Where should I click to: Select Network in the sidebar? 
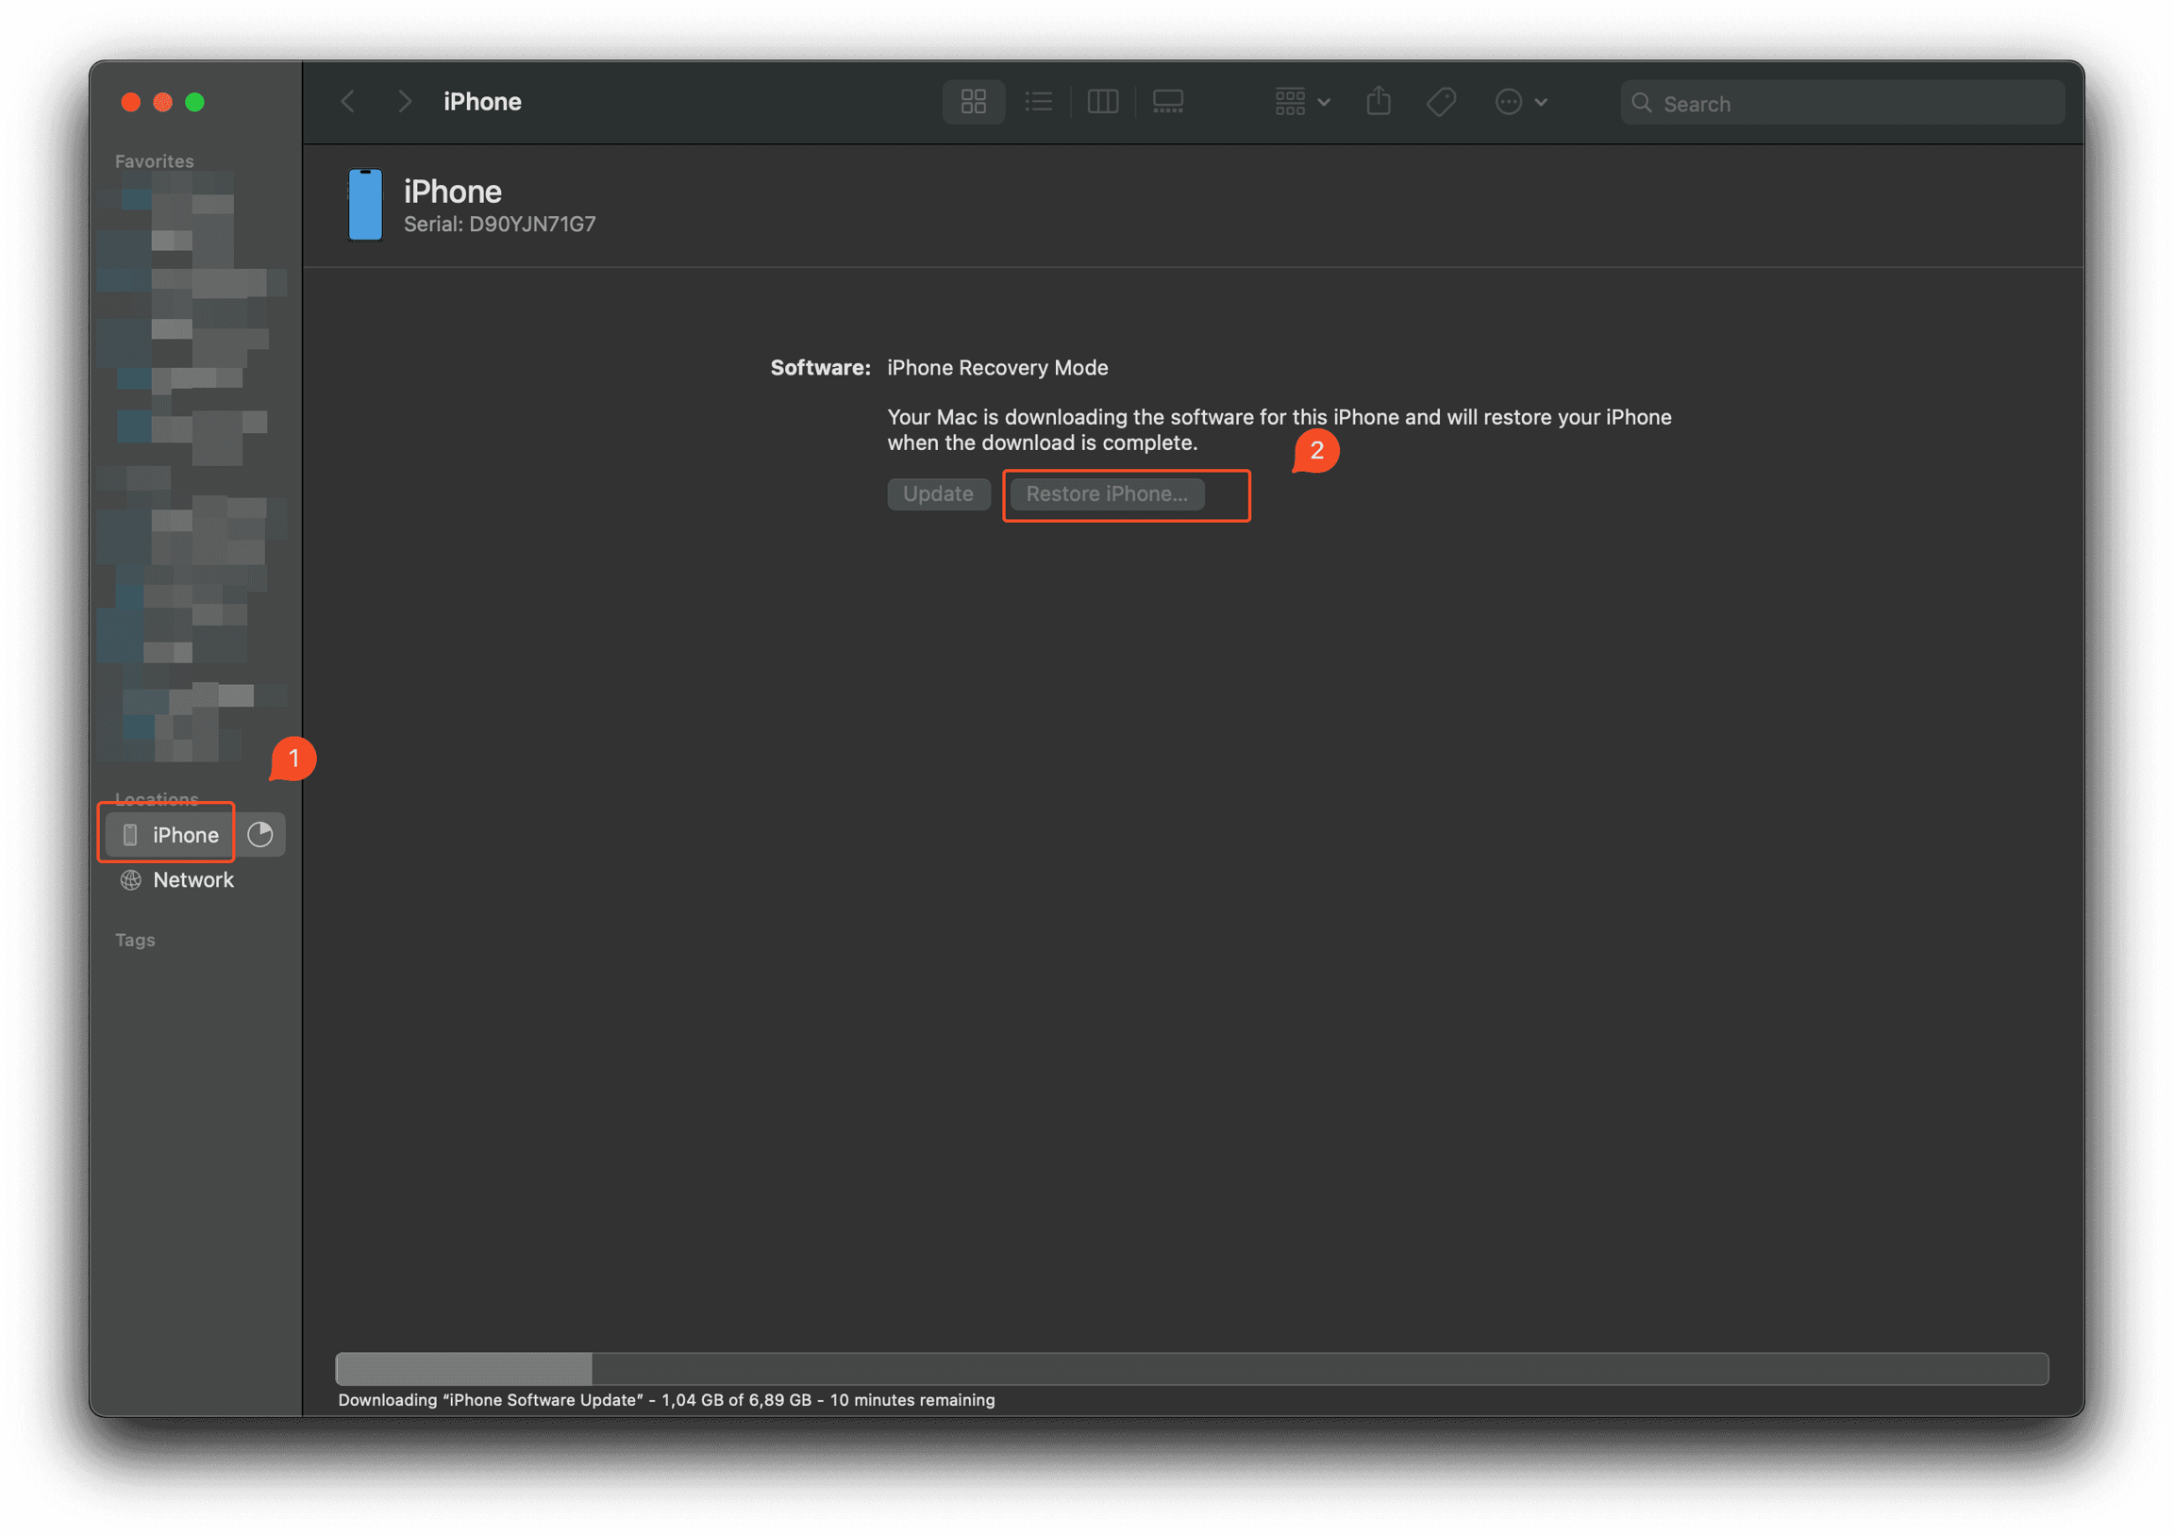point(192,879)
